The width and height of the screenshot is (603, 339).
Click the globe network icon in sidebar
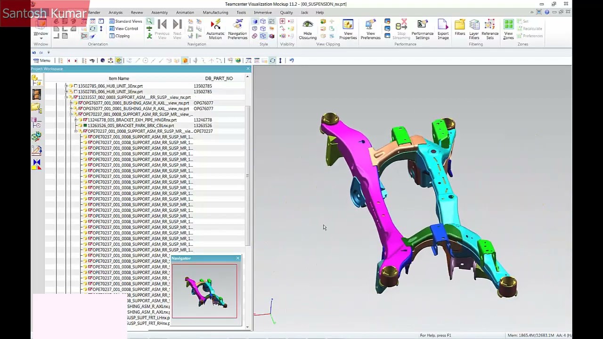pyautogui.click(x=36, y=137)
